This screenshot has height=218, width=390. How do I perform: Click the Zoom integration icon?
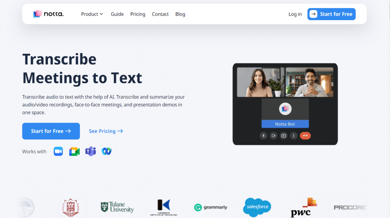58,151
